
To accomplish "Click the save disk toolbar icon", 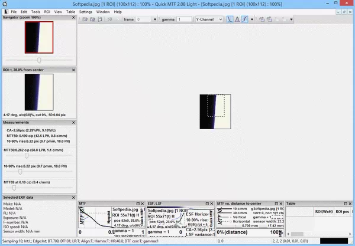I will pyautogui.click(x=99, y=19).
